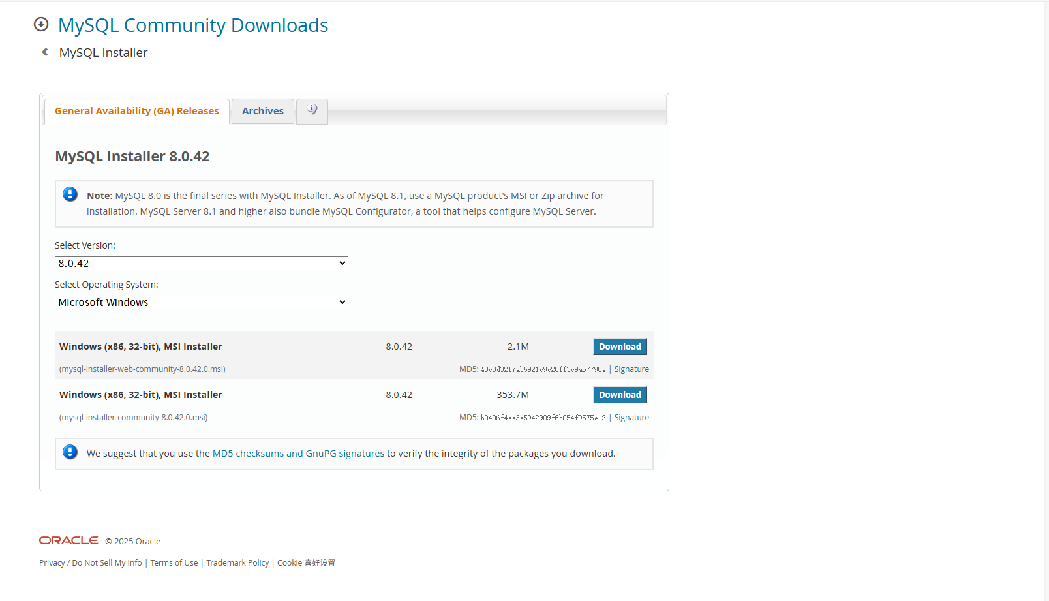Open the Select Version dropdown 8.0.42
Viewport: 1049px width, 601px height.
click(202, 263)
